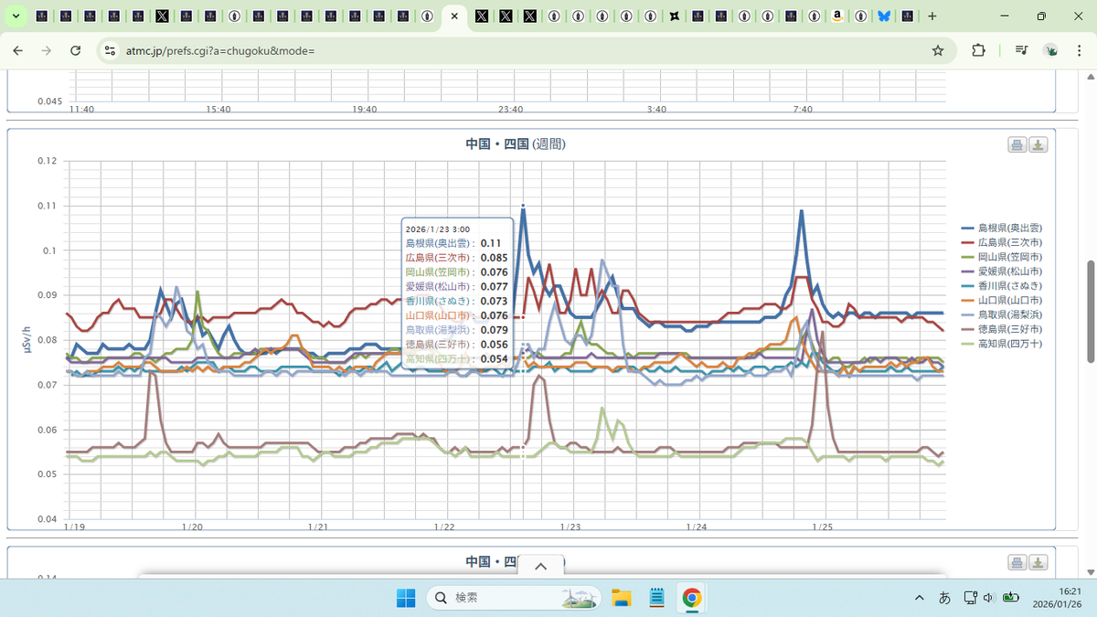Click the y-axis value 0.04
1097x617 pixels.
click(x=48, y=519)
